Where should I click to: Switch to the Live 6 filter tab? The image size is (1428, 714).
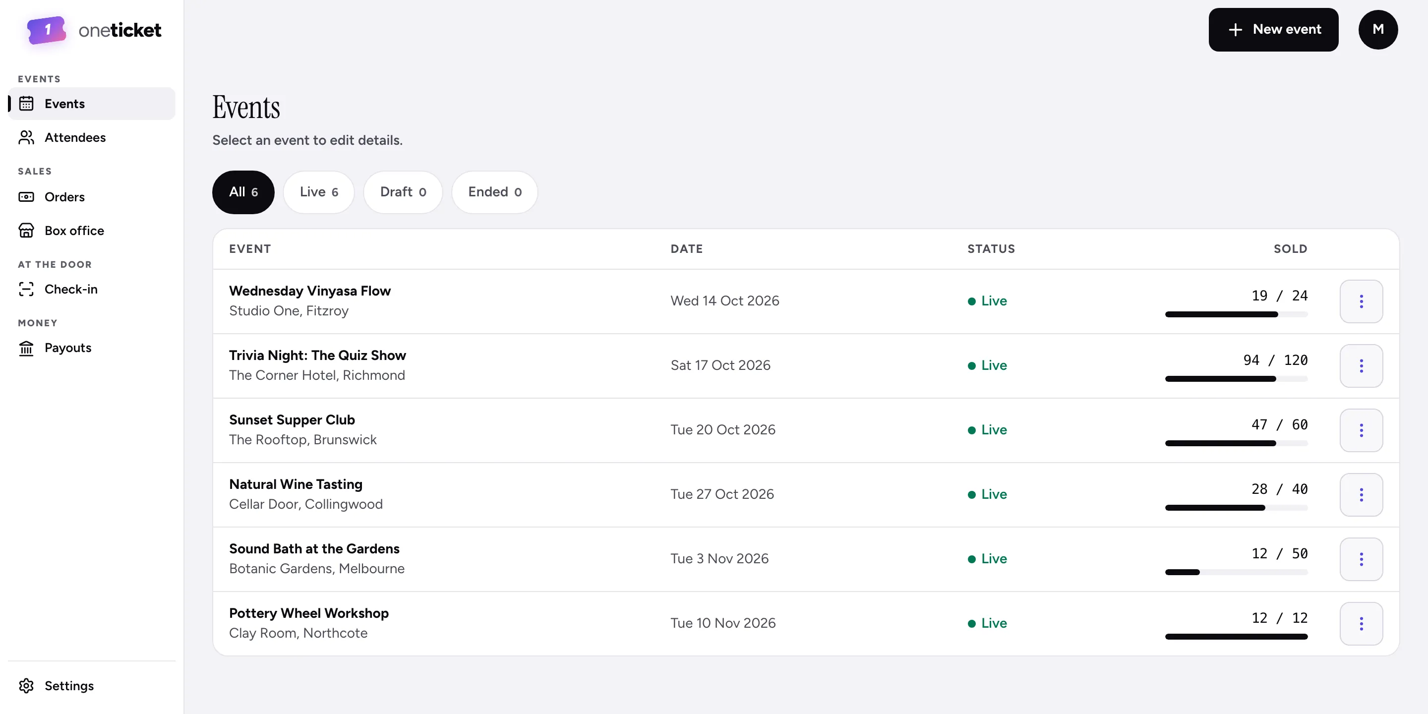coord(319,192)
